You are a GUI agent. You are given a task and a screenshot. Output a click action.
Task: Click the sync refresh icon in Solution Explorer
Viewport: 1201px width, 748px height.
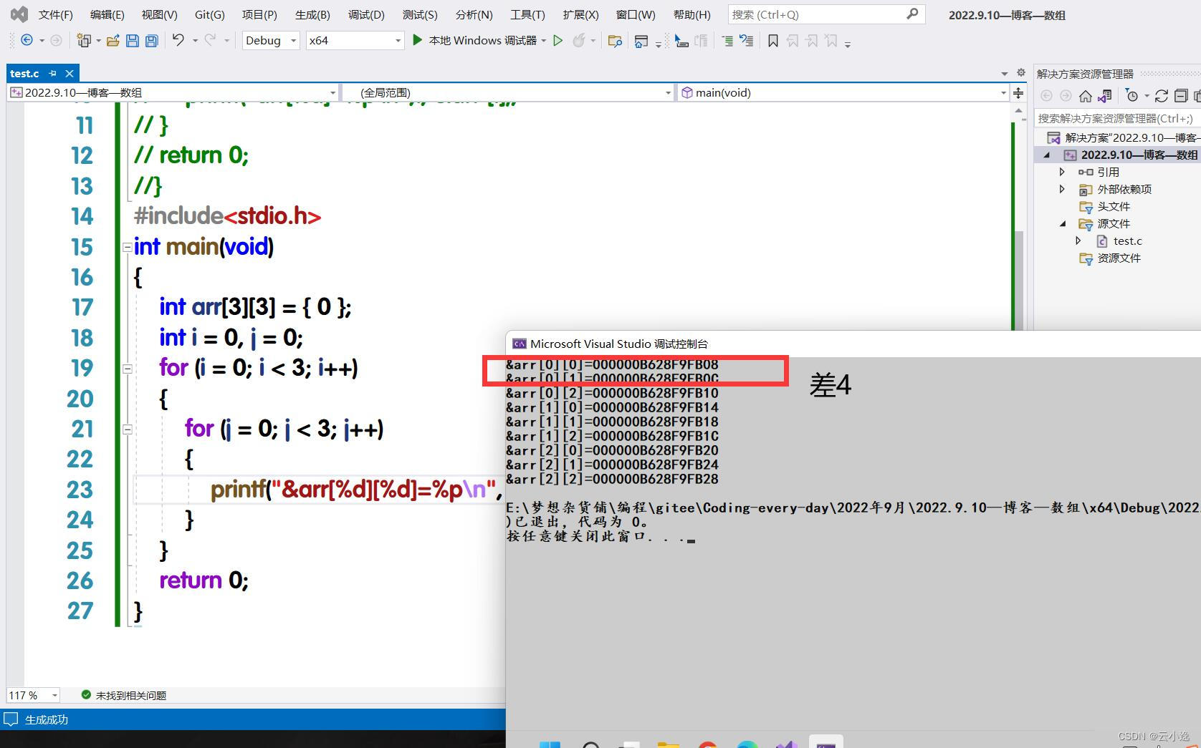pyautogui.click(x=1162, y=96)
